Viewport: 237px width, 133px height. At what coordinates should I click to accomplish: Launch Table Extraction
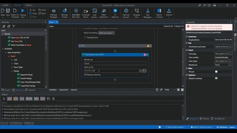pos(104,13)
